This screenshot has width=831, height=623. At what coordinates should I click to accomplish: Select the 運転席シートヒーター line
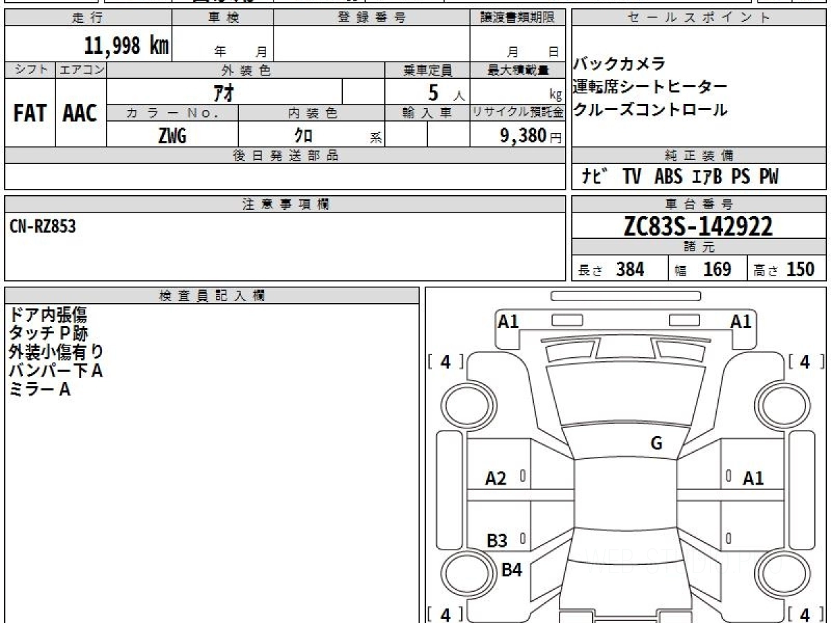pos(650,87)
